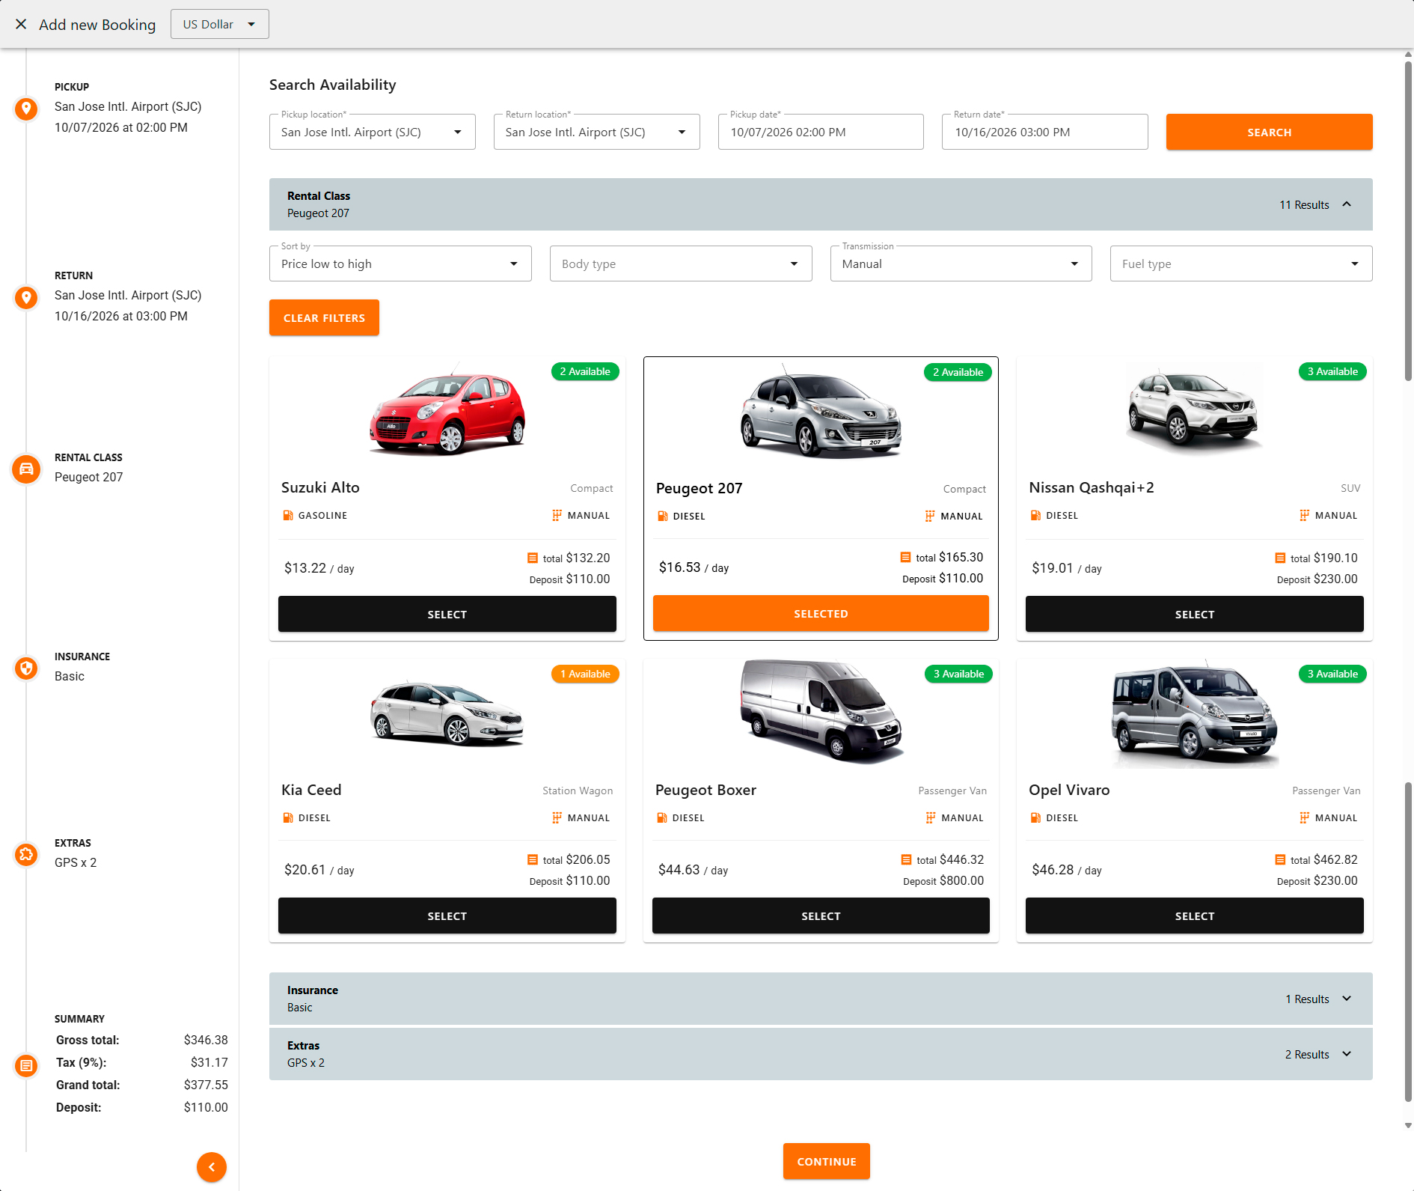Click the diesel fuel icon on Peugeot 207
The height and width of the screenshot is (1191, 1414).
(663, 516)
